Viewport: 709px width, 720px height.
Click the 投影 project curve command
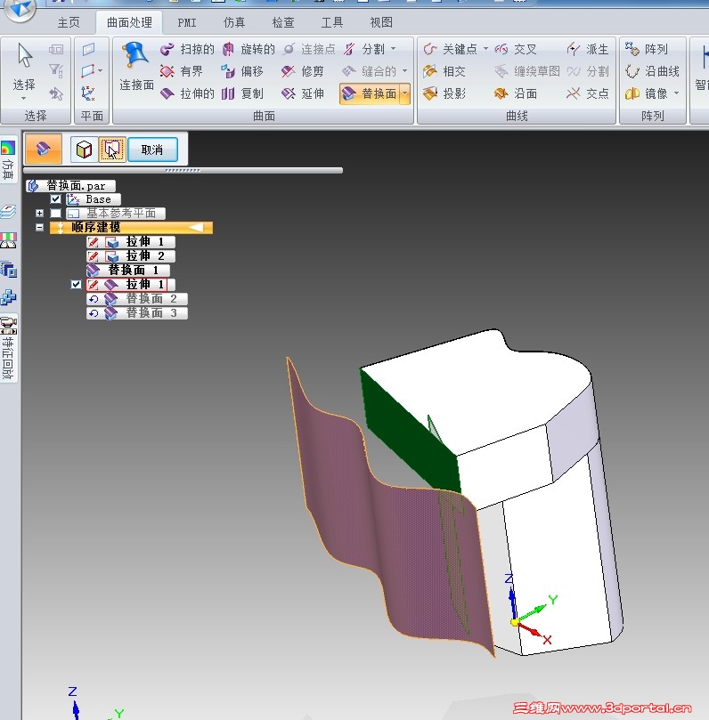click(x=444, y=93)
